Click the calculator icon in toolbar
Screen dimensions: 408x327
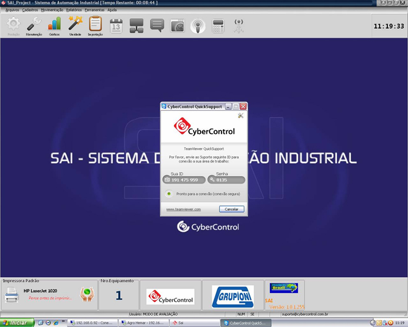(218, 25)
